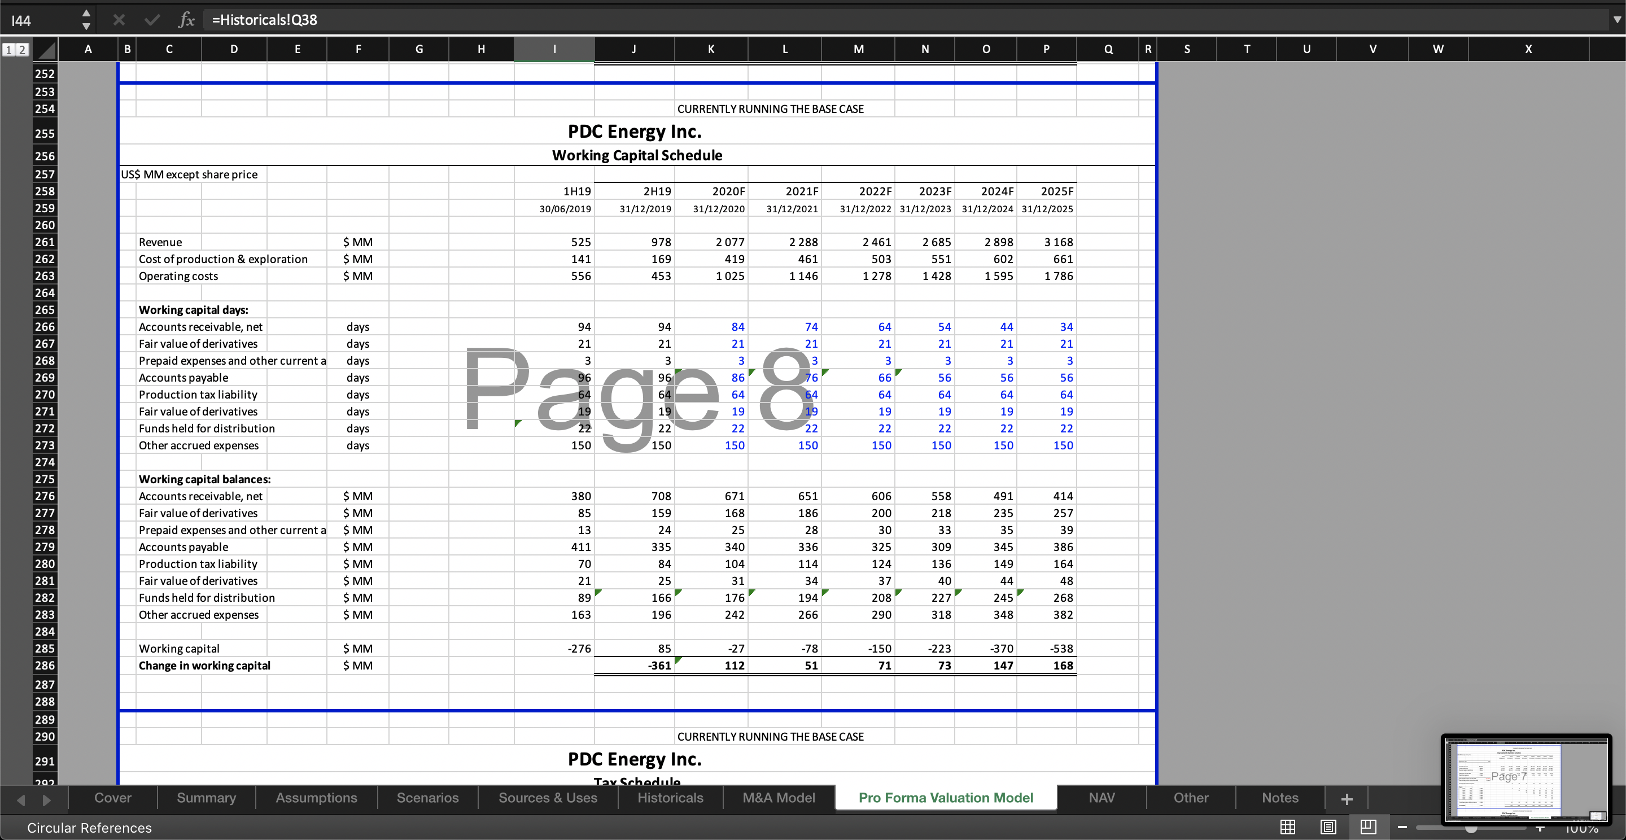Select column X header
The image size is (1626, 840).
(x=1528, y=49)
